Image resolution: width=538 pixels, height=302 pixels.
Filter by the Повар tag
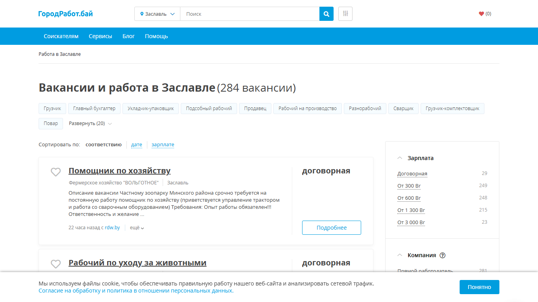pos(51,123)
